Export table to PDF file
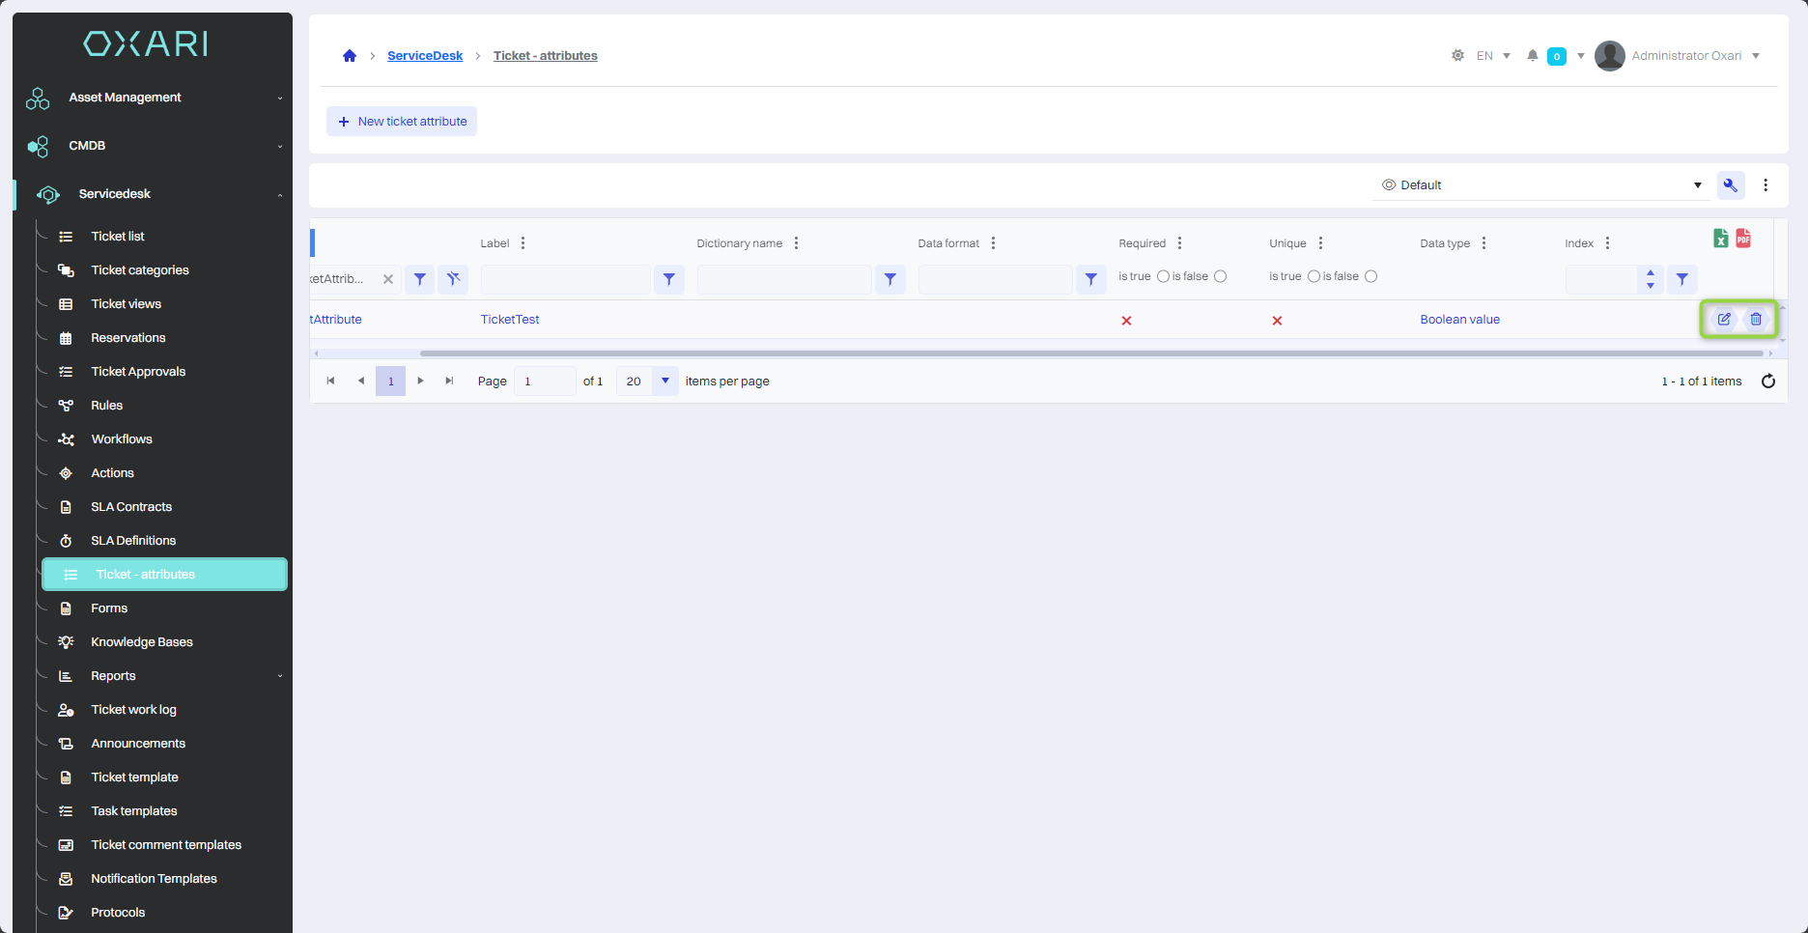 (1743, 239)
